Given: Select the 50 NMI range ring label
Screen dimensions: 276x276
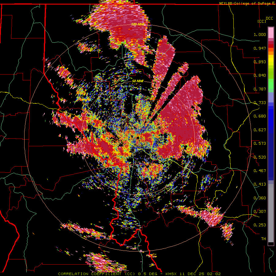Looking at the screenshot, I should (138, 81).
